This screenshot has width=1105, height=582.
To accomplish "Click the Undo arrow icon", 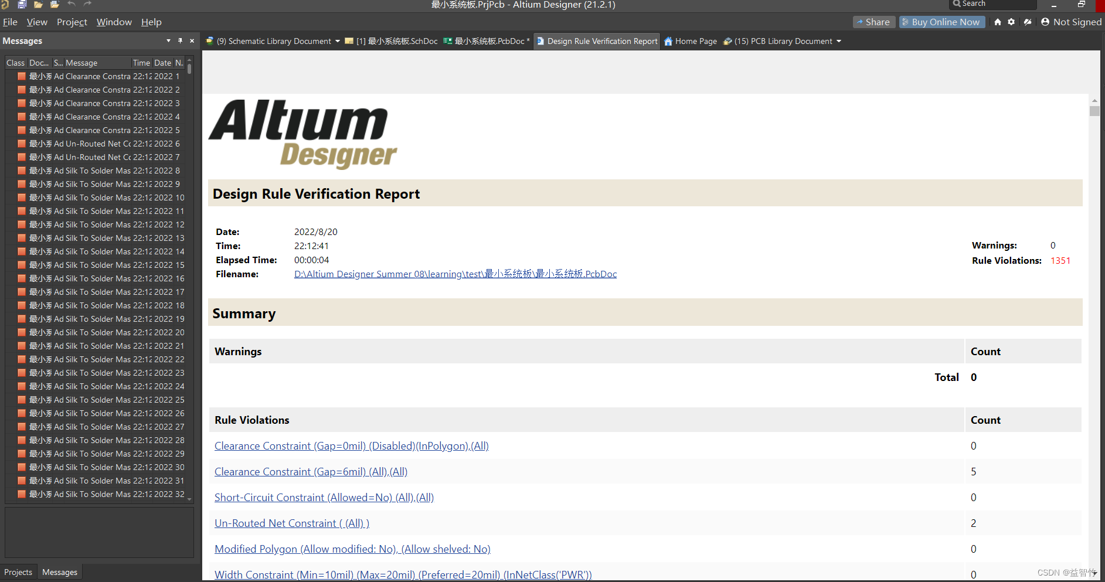I will pos(72,4).
